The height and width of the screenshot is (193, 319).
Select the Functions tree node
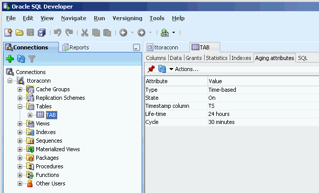click(47, 175)
